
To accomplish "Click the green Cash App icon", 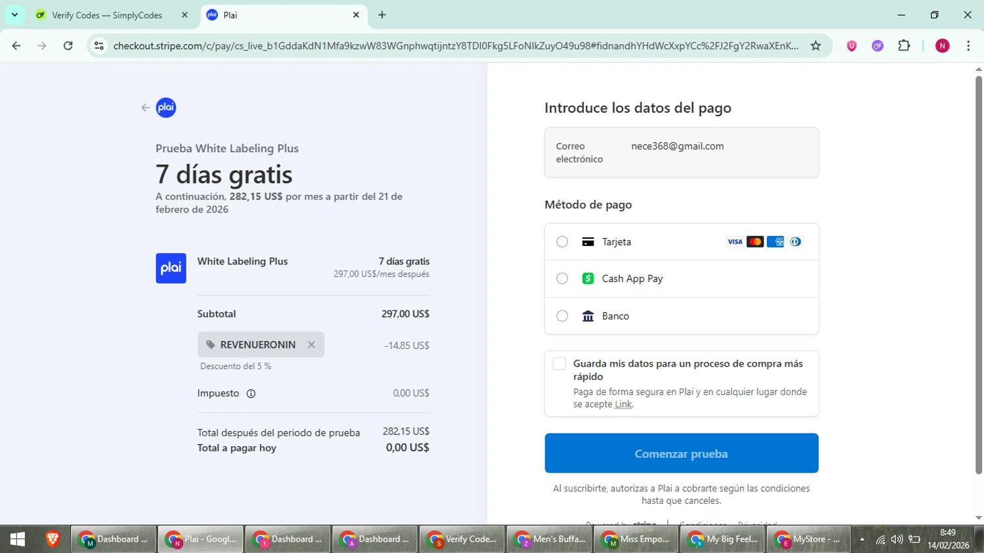I will click(x=588, y=279).
